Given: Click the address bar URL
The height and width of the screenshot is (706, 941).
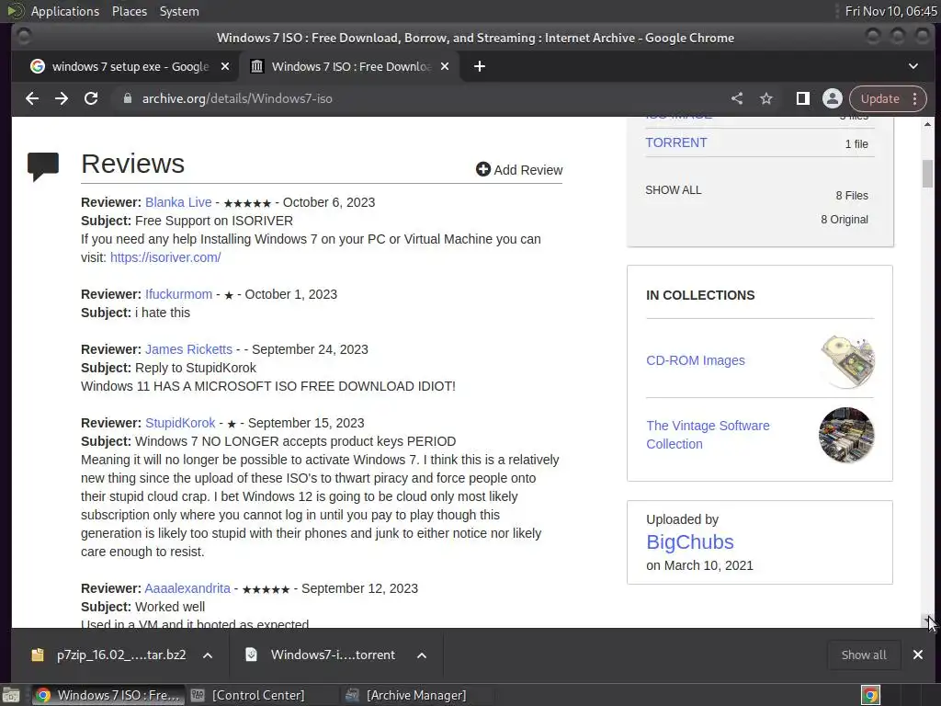Looking at the screenshot, I should coord(237,98).
